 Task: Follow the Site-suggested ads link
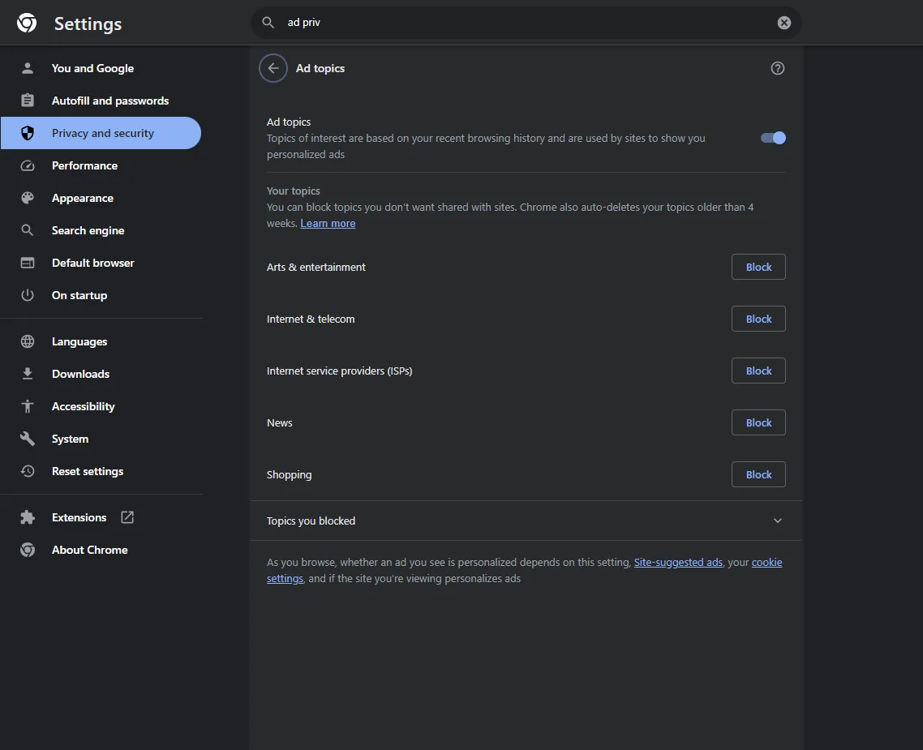tap(678, 563)
